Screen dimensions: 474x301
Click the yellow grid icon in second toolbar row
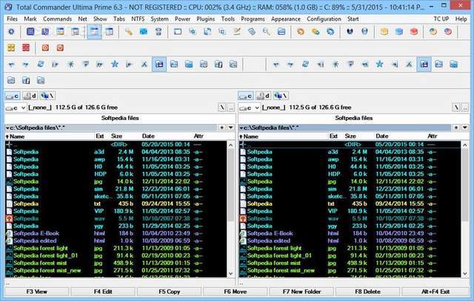11,47
